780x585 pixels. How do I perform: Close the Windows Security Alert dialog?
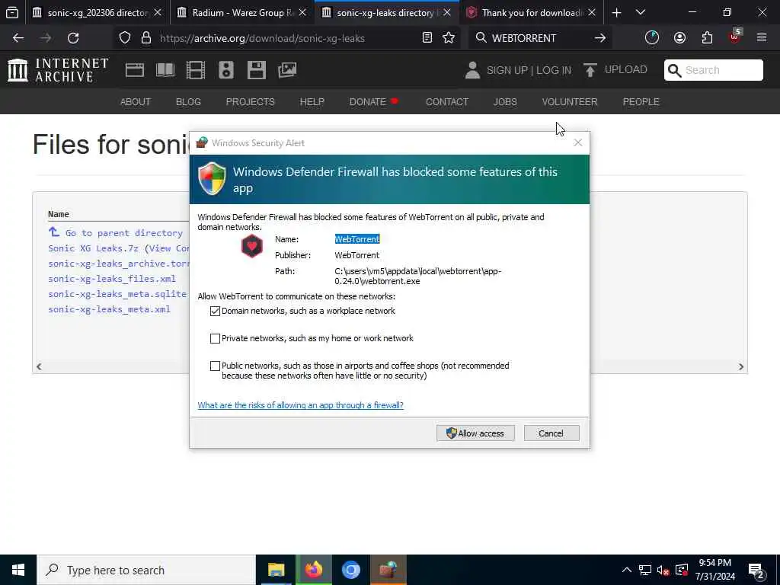click(x=577, y=142)
